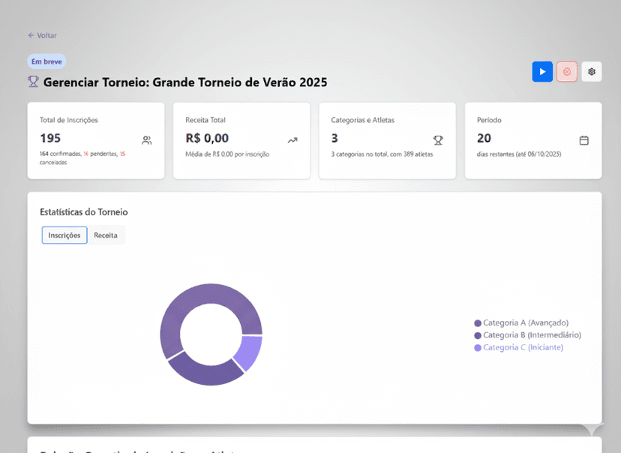Switch to the Receita statistics tab

[105, 235]
